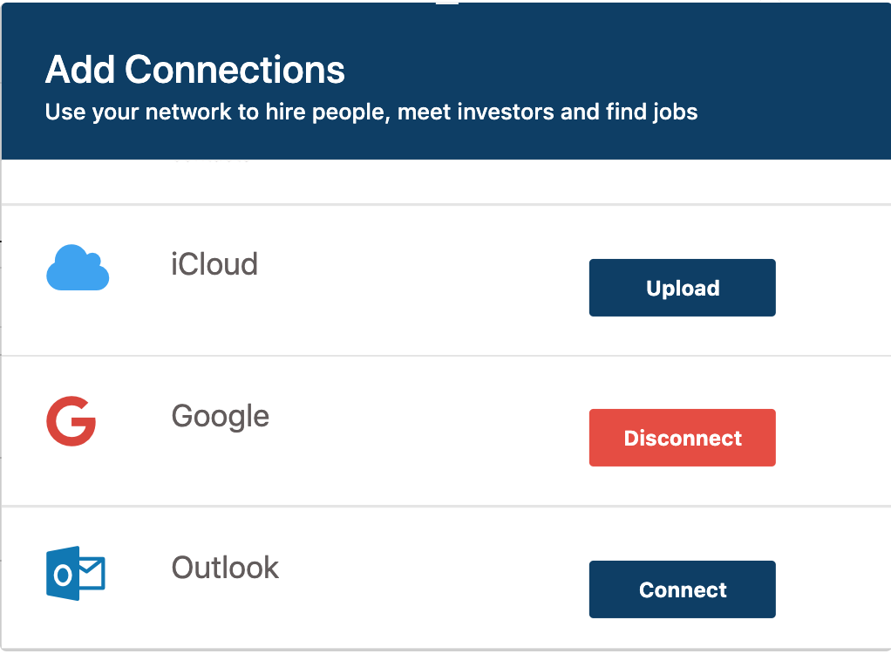The height and width of the screenshot is (654, 891).
Task: Disconnect the Google account
Action: coord(683,438)
